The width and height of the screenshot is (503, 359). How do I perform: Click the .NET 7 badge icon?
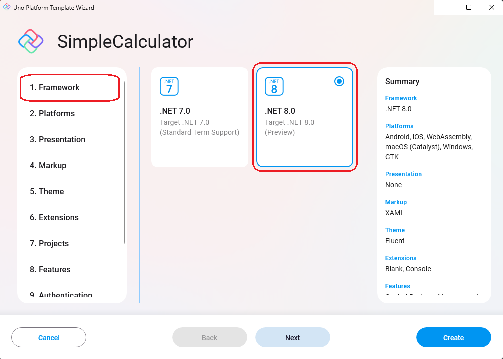[x=168, y=86]
